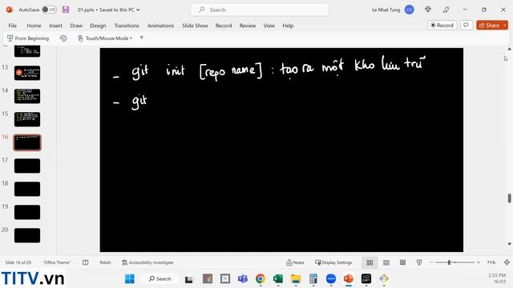Click the repeat/undo history icon in toolbar

[x=63, y=38]
